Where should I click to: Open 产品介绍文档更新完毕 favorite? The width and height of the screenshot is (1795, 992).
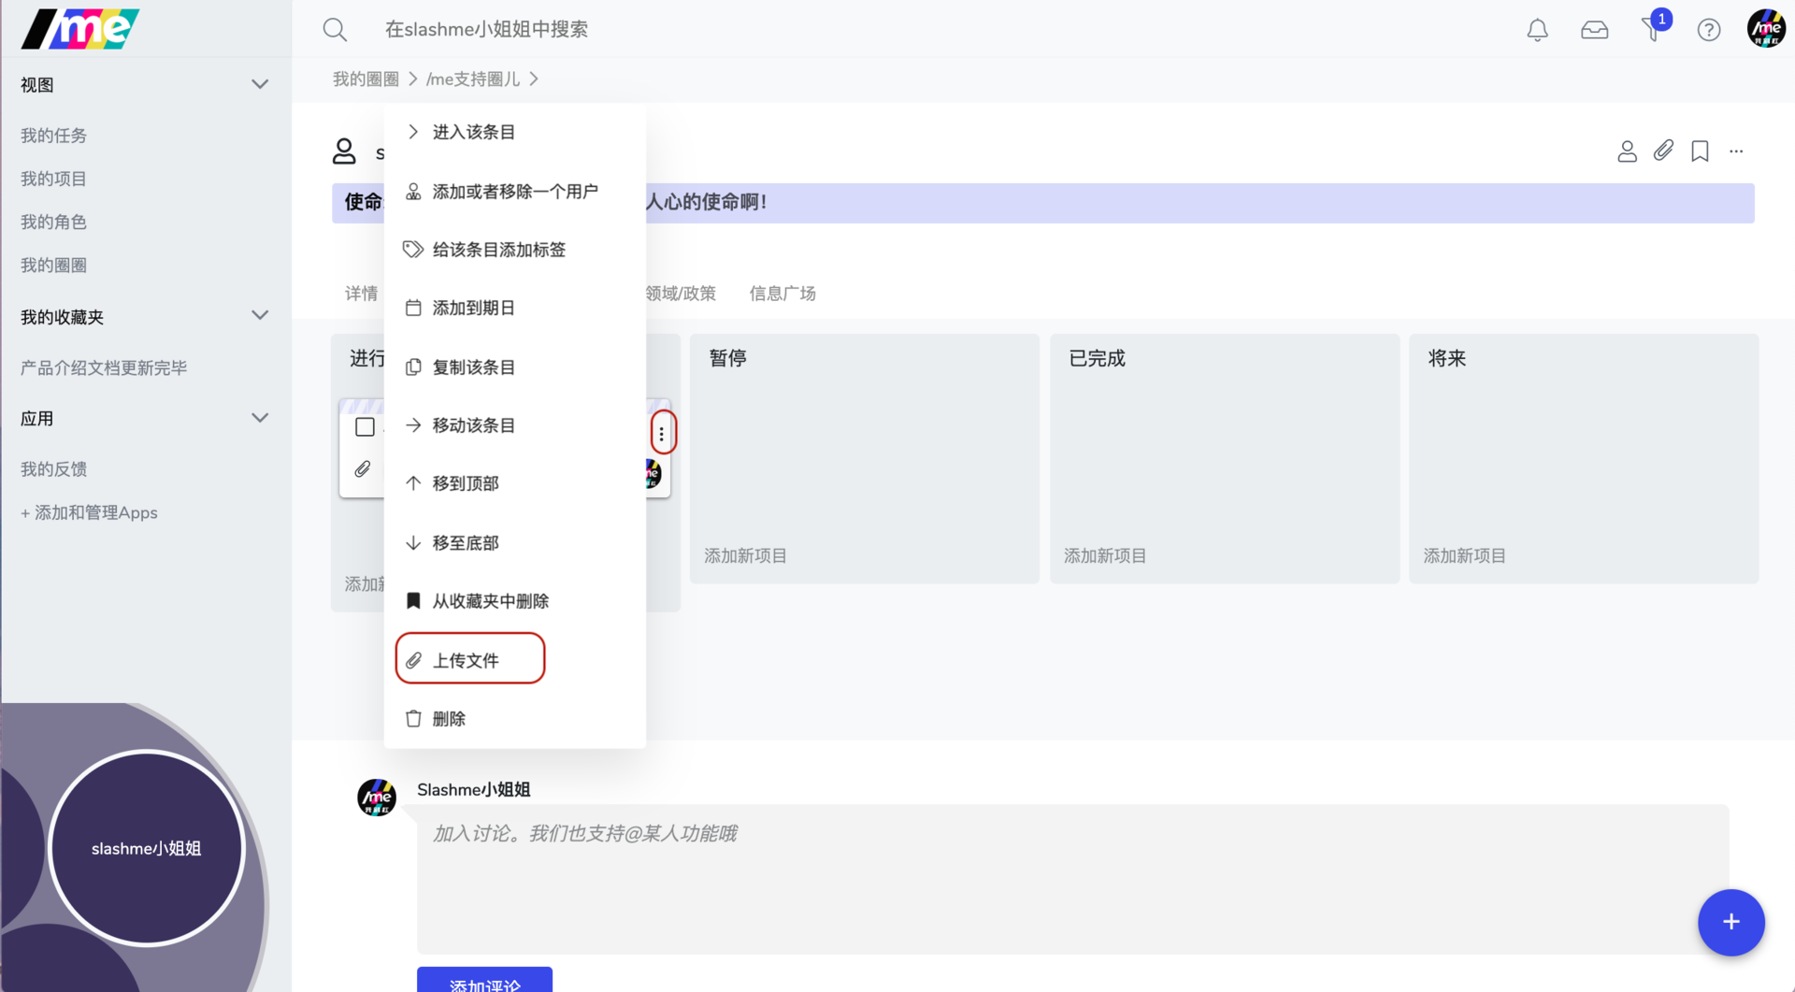tap(104, 367)
